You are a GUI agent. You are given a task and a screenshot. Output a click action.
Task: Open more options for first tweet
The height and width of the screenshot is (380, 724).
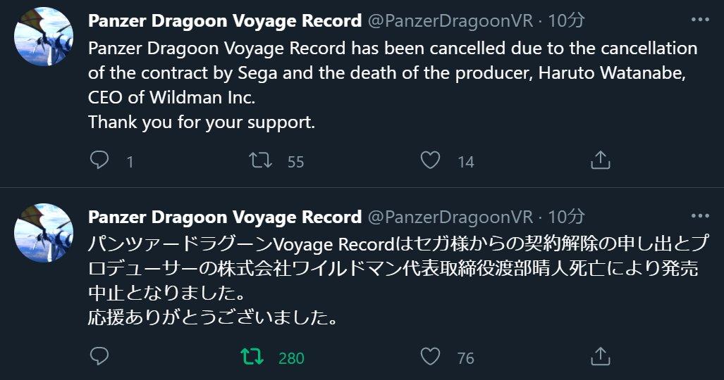tap(699, 20)
